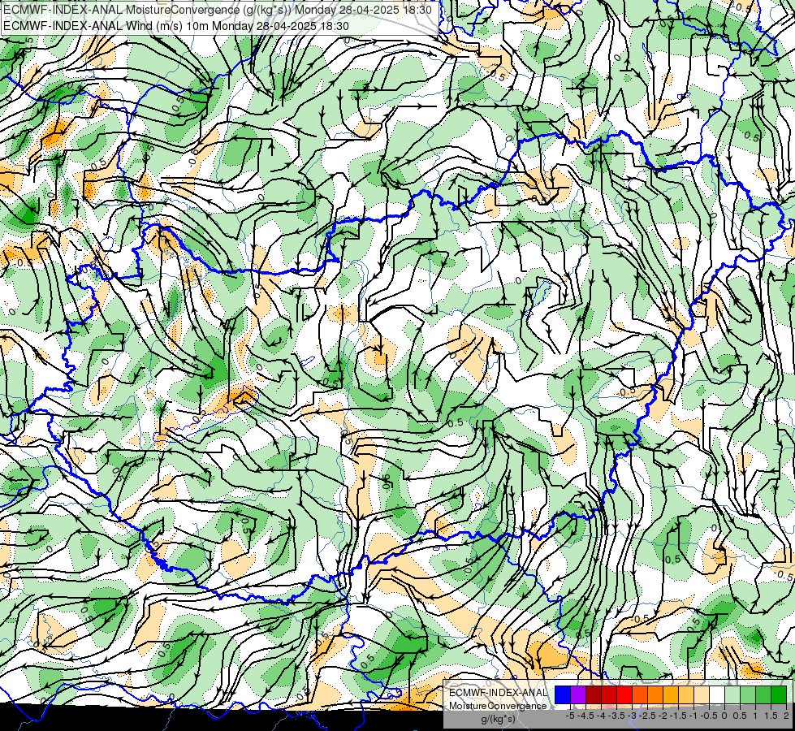
Task: Click the legend label 'ECMWF-INDEX-ANAL'
Action: pyautogui.click(x=498, y=693)
